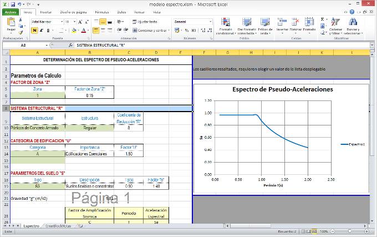The width and height of the screenshot is (377, 237).
Task: Click the Pegar paste icon
Action: [x=11, y=23]
